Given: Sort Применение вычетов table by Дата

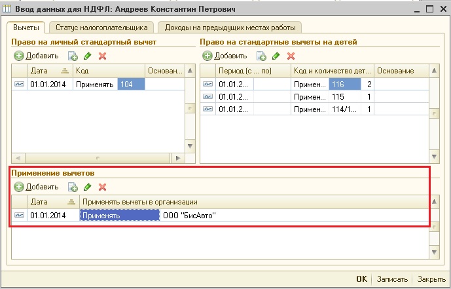Looking at the screenshot, I should 53,202.
